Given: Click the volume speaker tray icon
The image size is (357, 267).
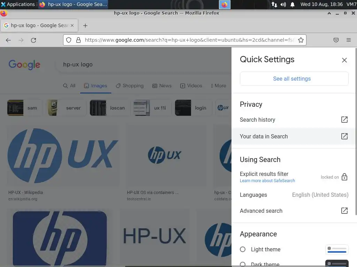Looking at the screenshot, I should 283,5.
